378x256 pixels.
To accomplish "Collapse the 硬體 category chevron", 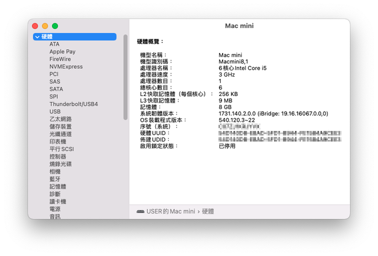I will click(37, 37).
